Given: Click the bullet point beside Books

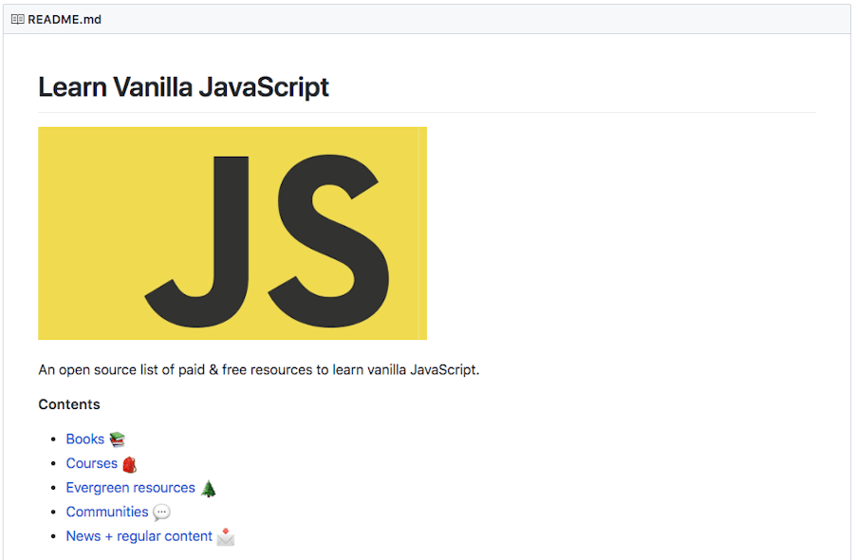Looking at the screenshot, I should (53, 439).
